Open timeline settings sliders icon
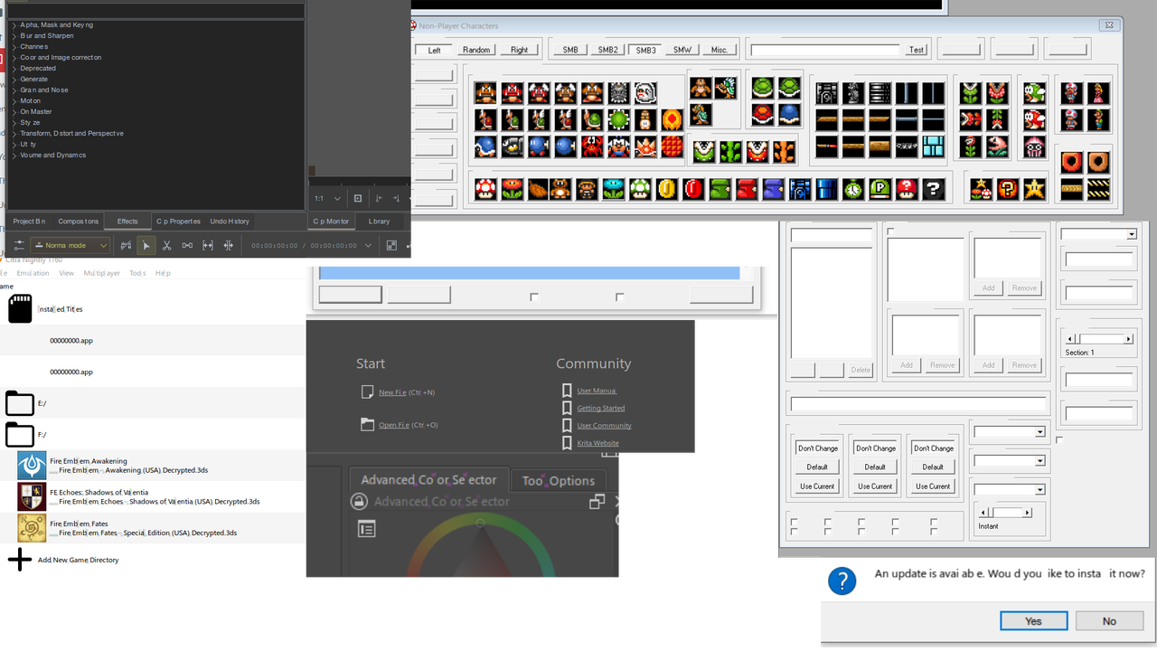This screenshot has height=651, width=1157. (x=19, y=245)
